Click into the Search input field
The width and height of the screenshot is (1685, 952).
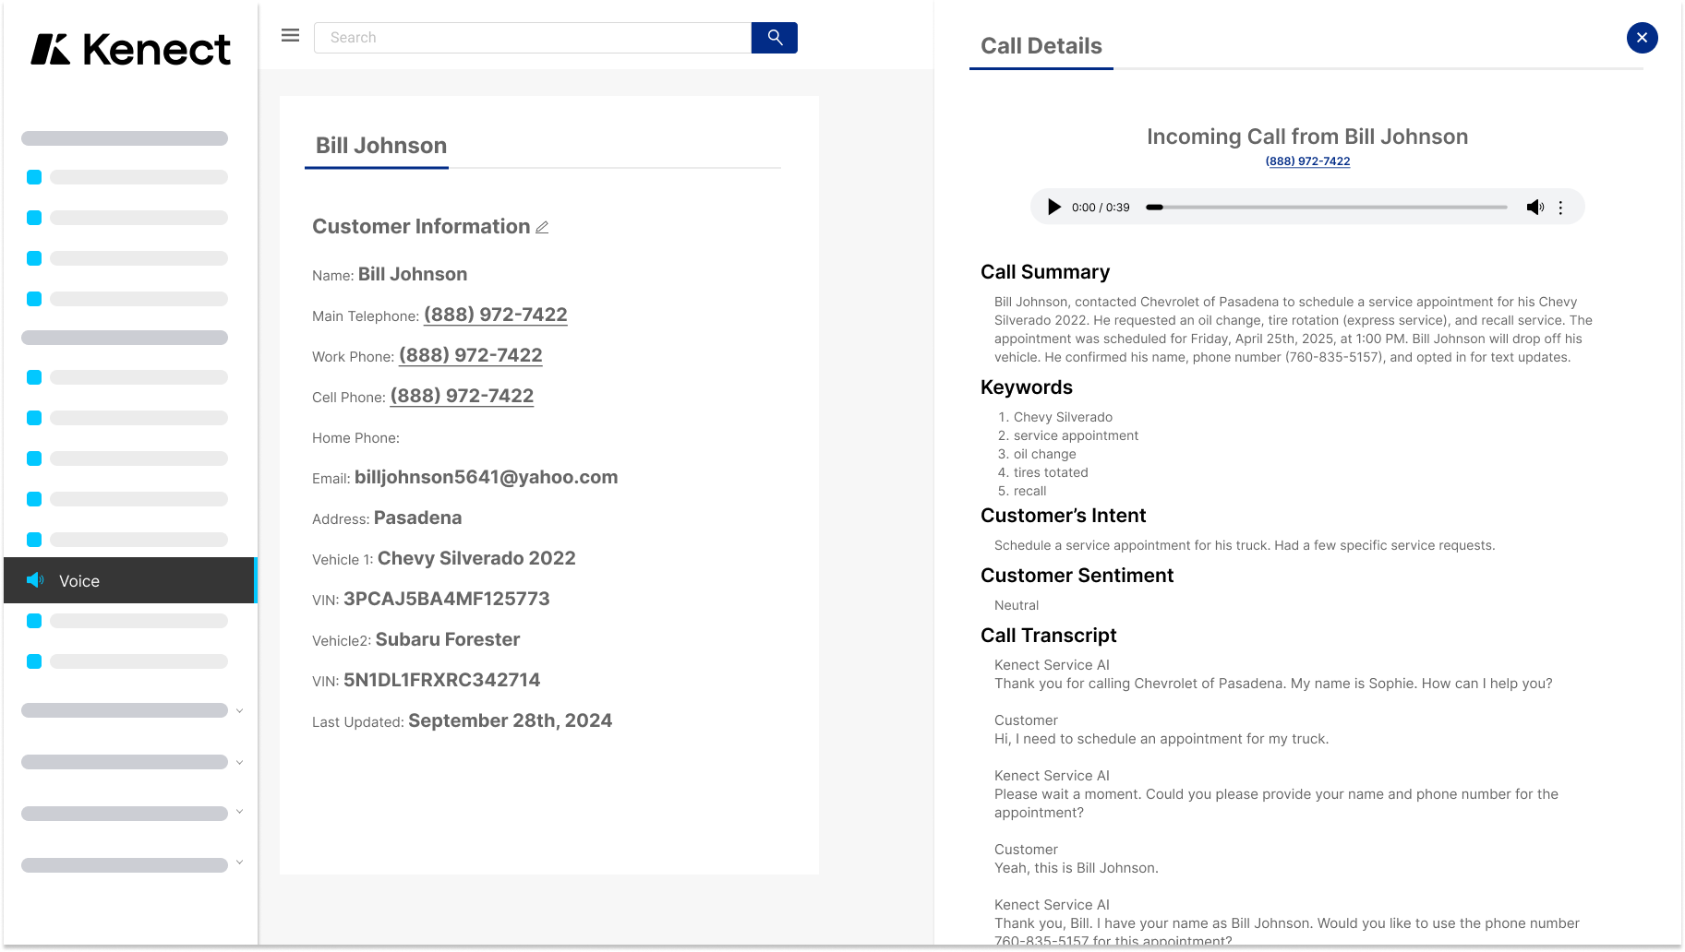click(533, 38)
